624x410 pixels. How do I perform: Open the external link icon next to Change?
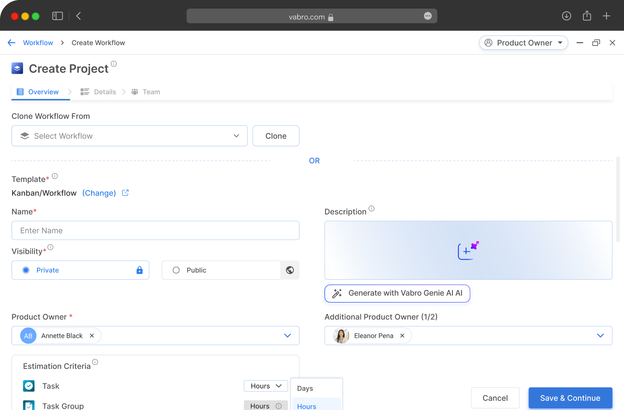click(x=126, y=193)
